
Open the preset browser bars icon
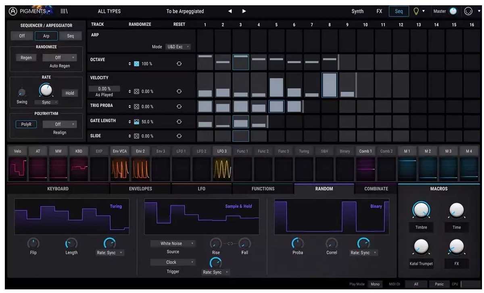(64, 11)
